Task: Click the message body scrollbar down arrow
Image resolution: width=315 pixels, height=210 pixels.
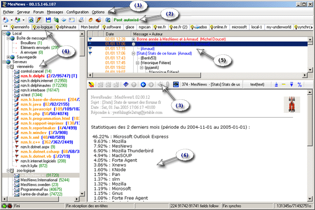Action: coord(310,199)
